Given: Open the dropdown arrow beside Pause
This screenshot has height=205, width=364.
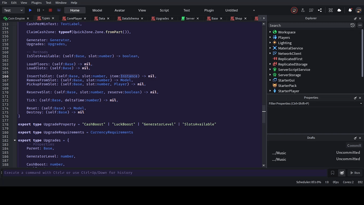Looking at the screenshot, I should pos(43,10).
